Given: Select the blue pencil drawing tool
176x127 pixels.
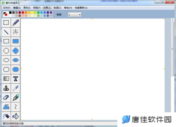Looking at the screenshot, I should point(16,23).
